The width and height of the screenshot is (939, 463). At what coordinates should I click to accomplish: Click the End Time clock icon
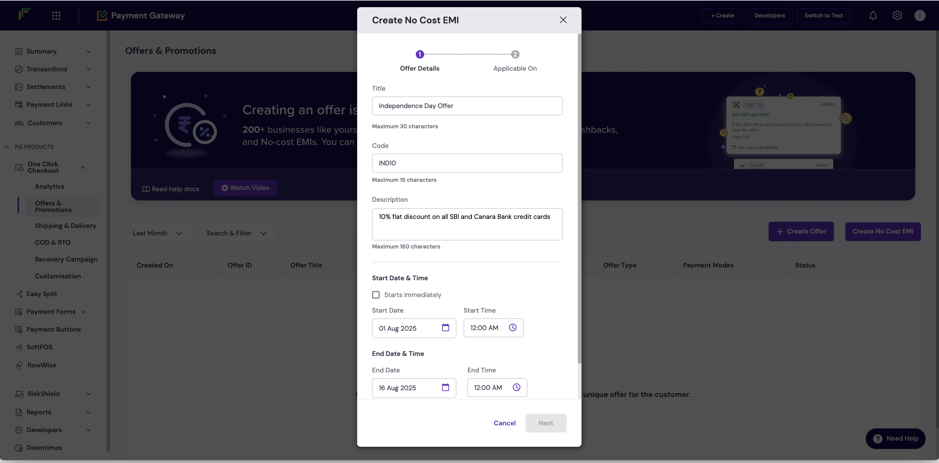point(516,388)
